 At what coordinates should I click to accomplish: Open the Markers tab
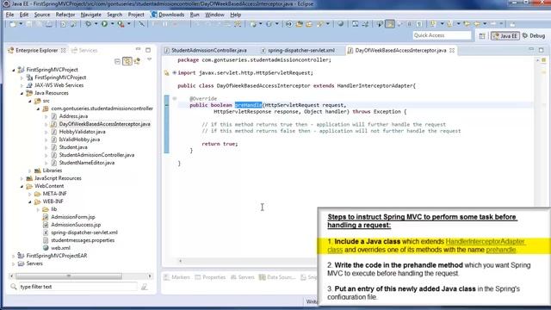pyautogui.click(x=177, y=277)
